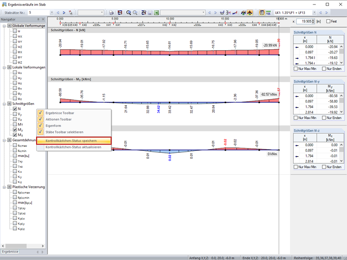Viewport: 347px width, 260px height.
Task: Toggle Aktionen Toolbar menu entry
Action: (74, 120)
